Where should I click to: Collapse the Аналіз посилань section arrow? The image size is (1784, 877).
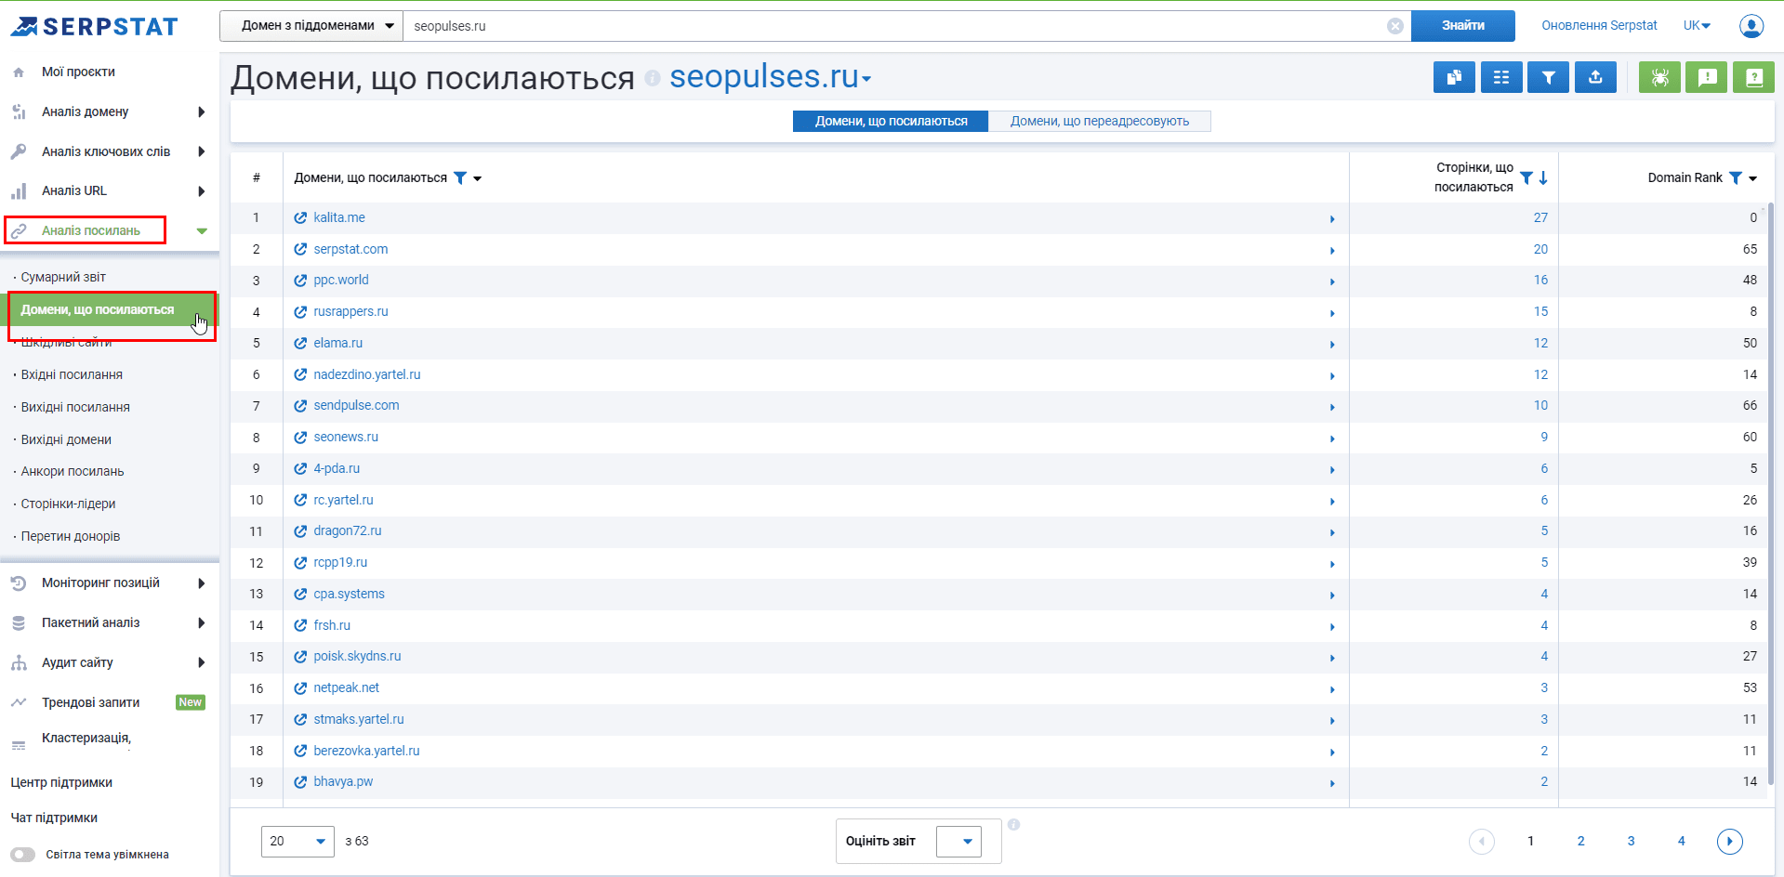(x=202, y=230)
